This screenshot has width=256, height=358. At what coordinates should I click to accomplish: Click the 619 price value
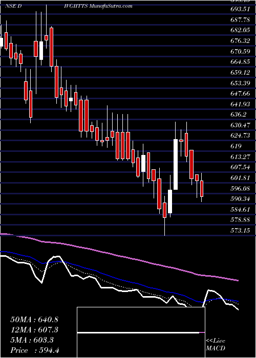[236, 146]
